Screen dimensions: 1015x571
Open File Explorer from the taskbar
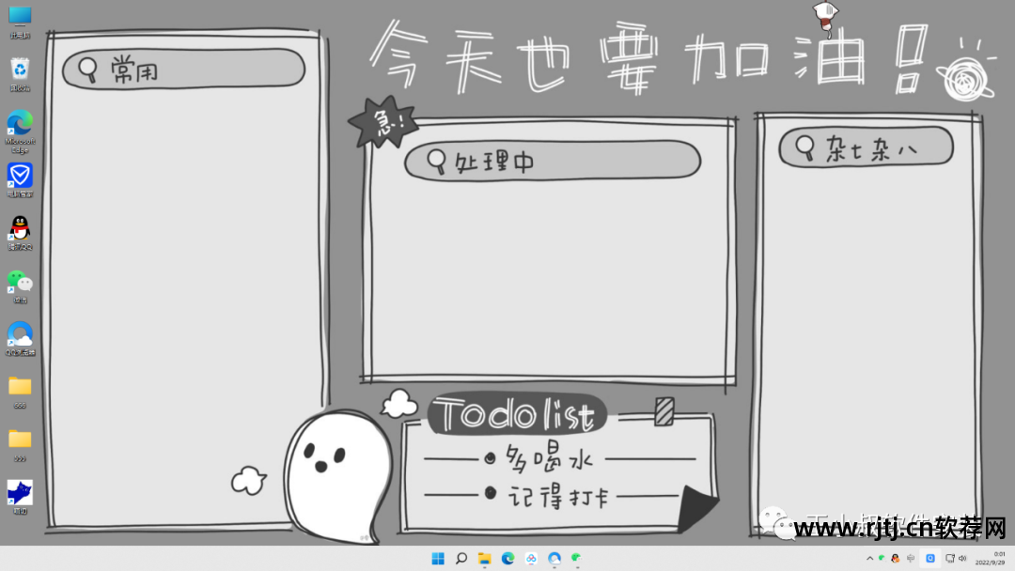[x=485, y=558]
